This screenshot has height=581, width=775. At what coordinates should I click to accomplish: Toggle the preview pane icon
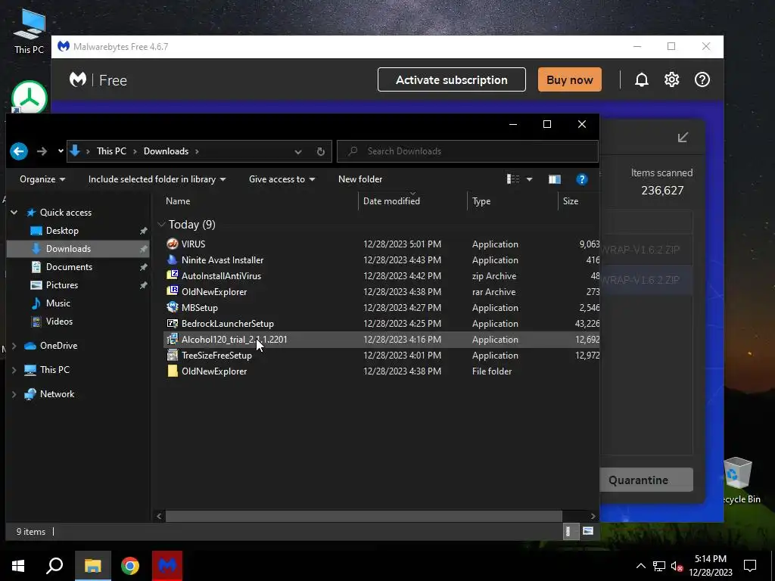(x=555, y=179)
